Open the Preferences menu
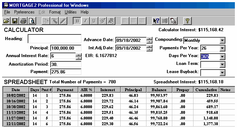 point(24,12)
